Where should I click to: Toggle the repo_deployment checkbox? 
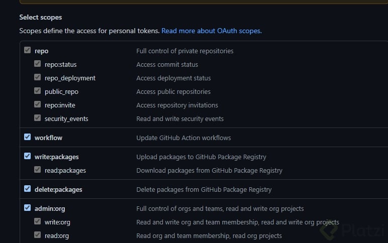(x=37, y=78)
